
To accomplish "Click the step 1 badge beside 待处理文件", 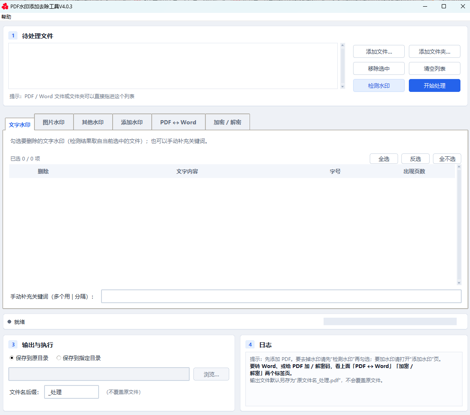I will (x=13, y=36).
